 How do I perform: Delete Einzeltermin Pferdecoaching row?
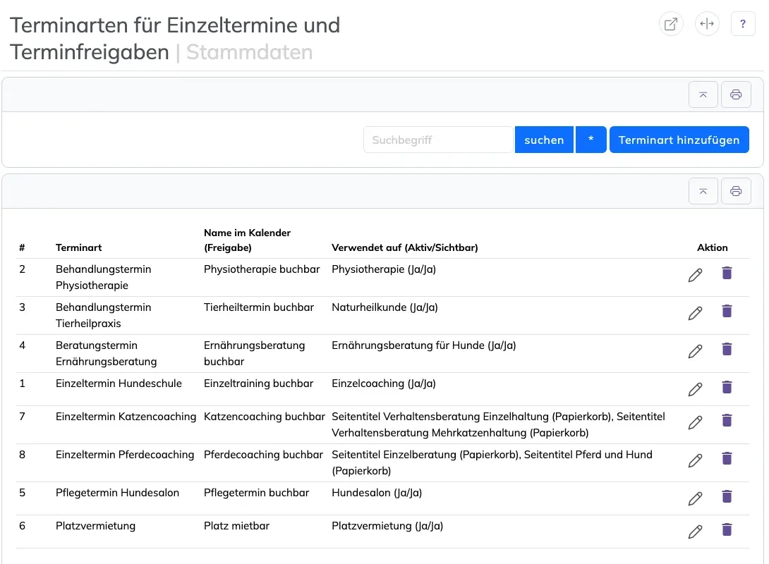[727, 459]
